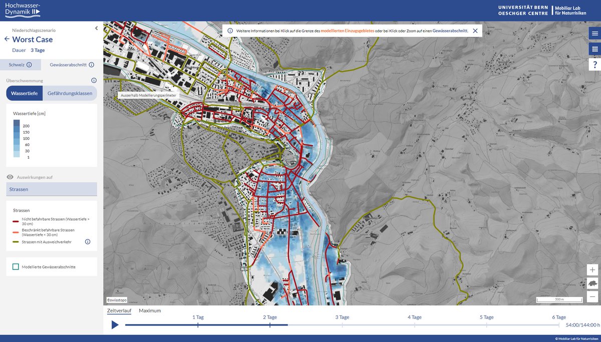Click the Worst Case scenario title

[33, 39]
